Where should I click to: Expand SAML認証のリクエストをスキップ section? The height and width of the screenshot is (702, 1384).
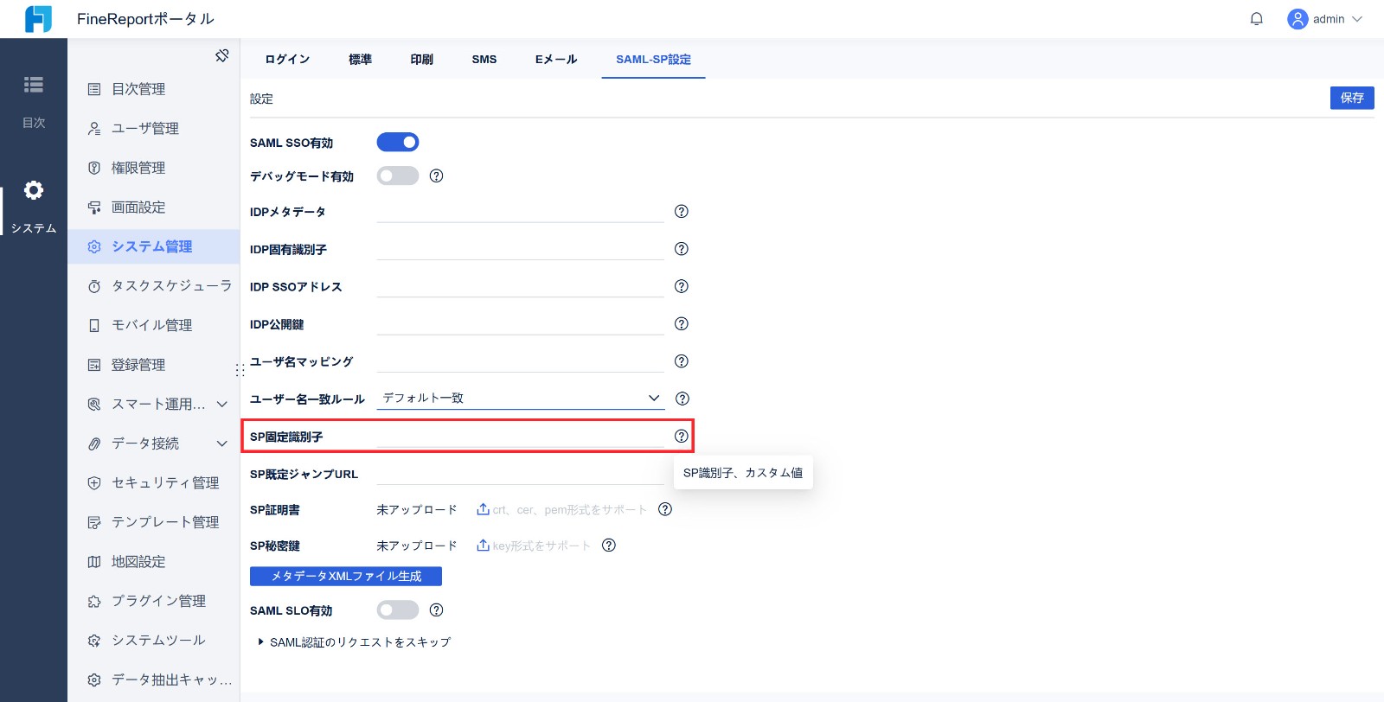pyautogui.click(x=262, y=642)
